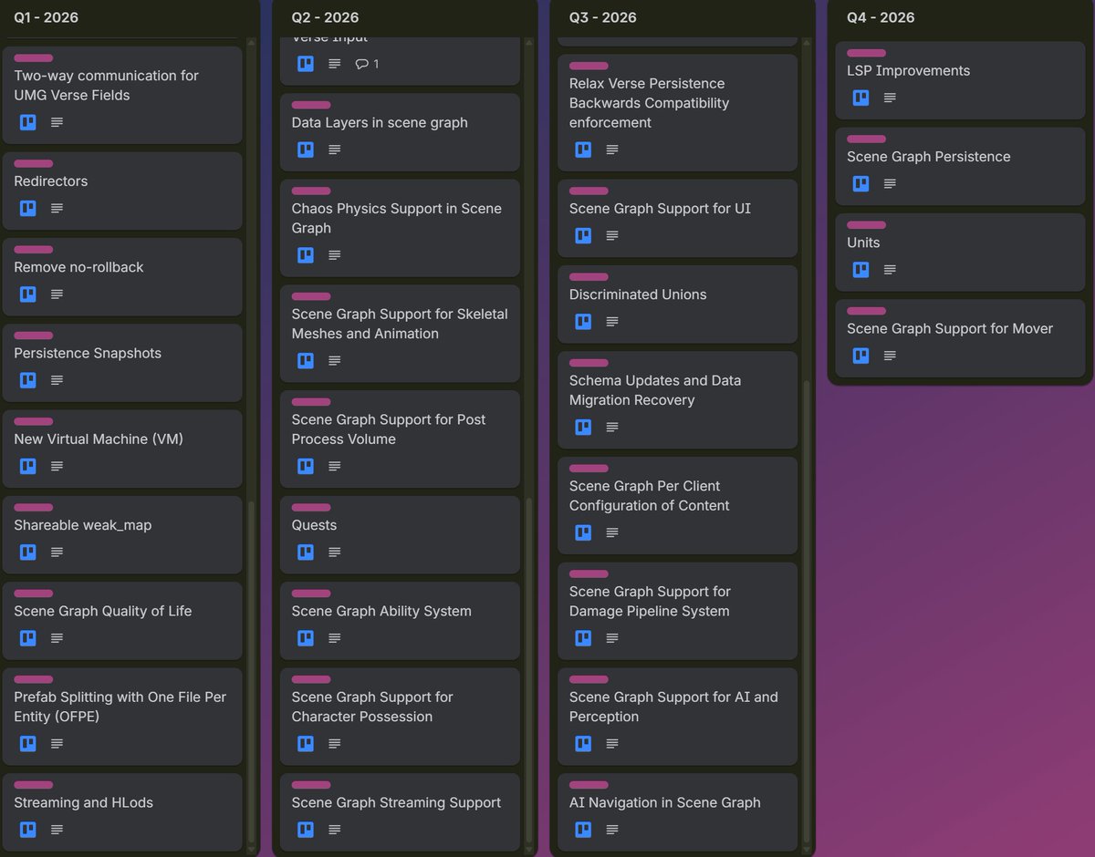Click description icon on Persistence Snapshots card
The height and width of the screenshot is (857, 1095).
(x=57, y=380)
